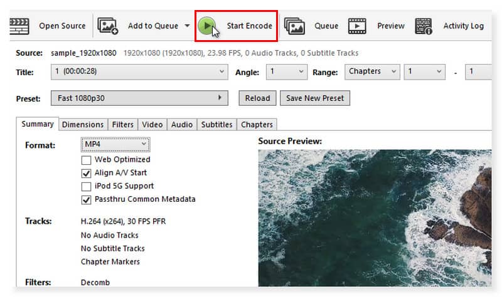Image resolution: width=502 pixels, height=297 pixels.
Task: Click the Open Source clapperboard icon
Action: 19,26
